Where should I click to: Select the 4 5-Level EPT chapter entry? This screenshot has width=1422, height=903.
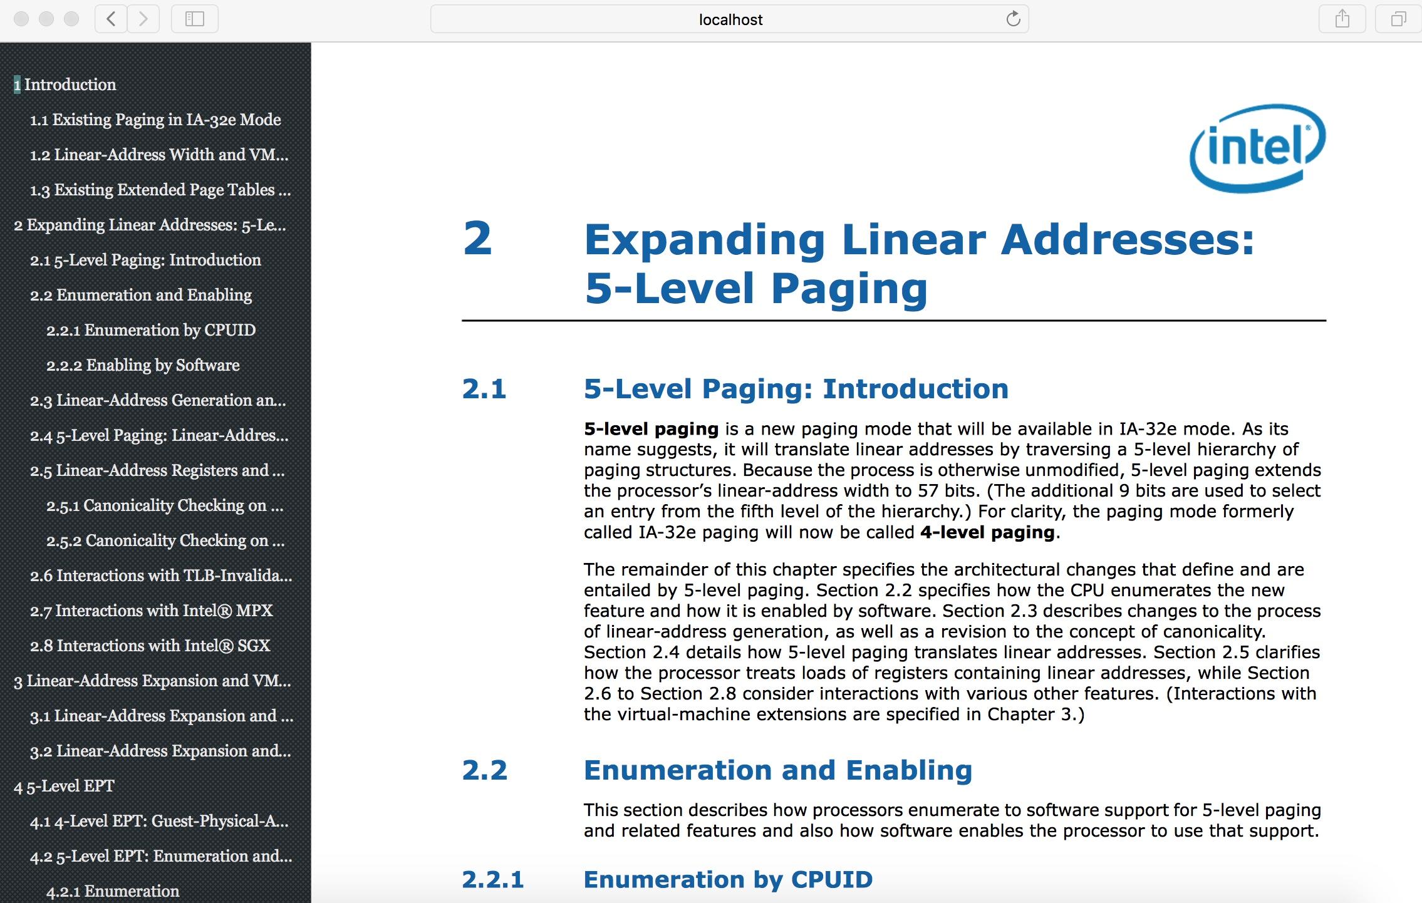(64, 786)
